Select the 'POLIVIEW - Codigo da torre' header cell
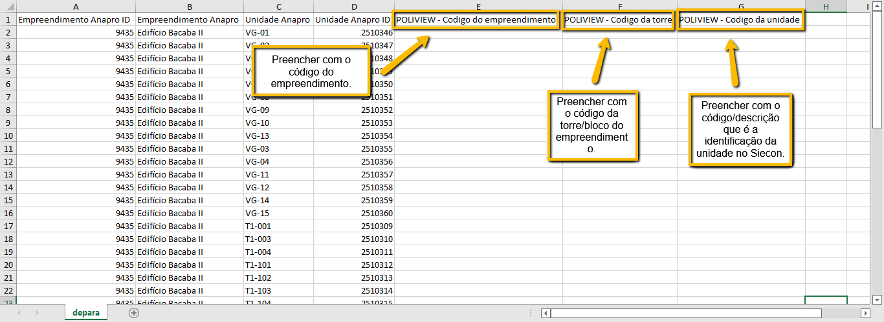The image size is (884, 322). pyautogui.click(x=619, y=20)
